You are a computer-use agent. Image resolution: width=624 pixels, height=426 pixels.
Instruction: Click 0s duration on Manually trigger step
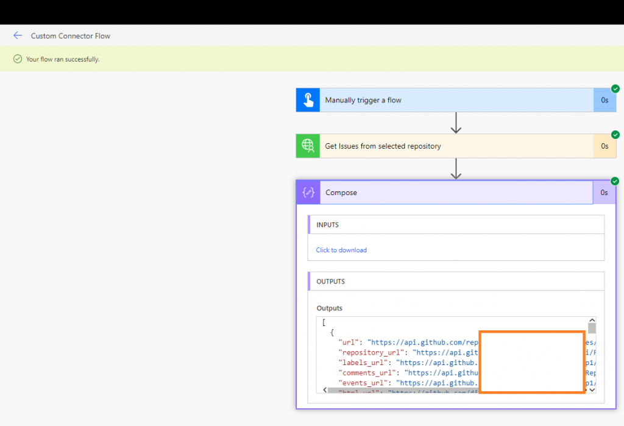tap(604, 100)
